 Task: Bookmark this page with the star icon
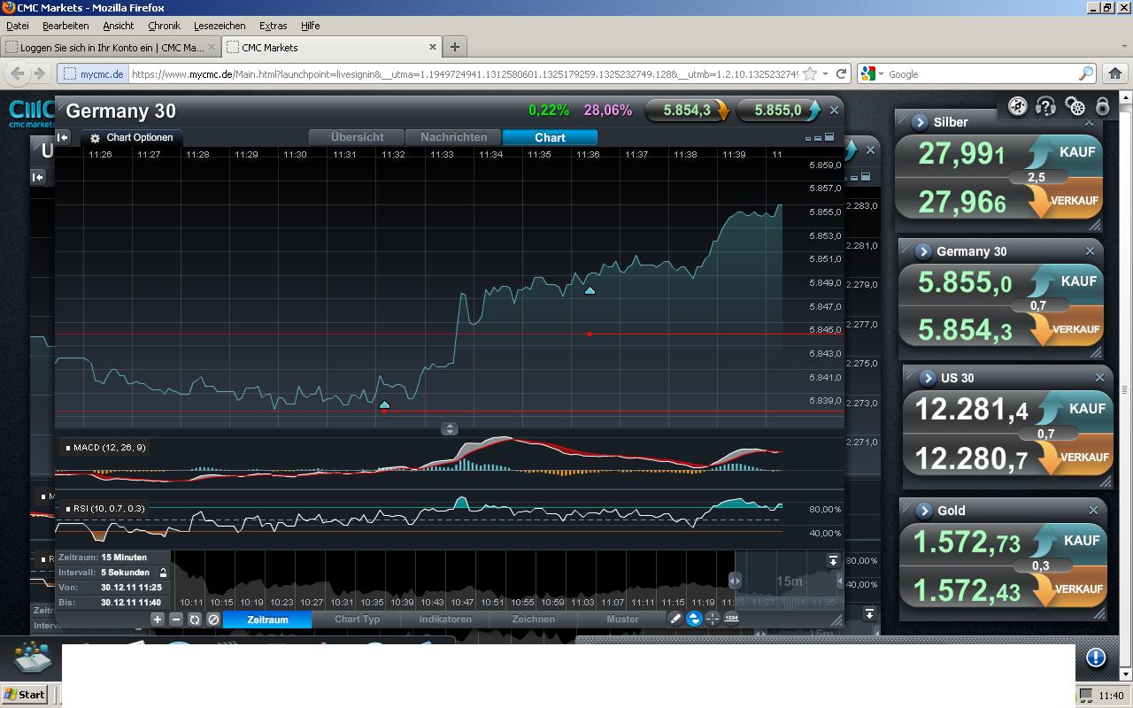(809, 73)
